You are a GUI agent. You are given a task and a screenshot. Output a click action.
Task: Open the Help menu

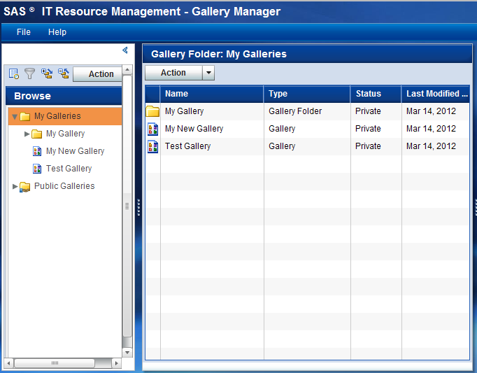(57, 32)
